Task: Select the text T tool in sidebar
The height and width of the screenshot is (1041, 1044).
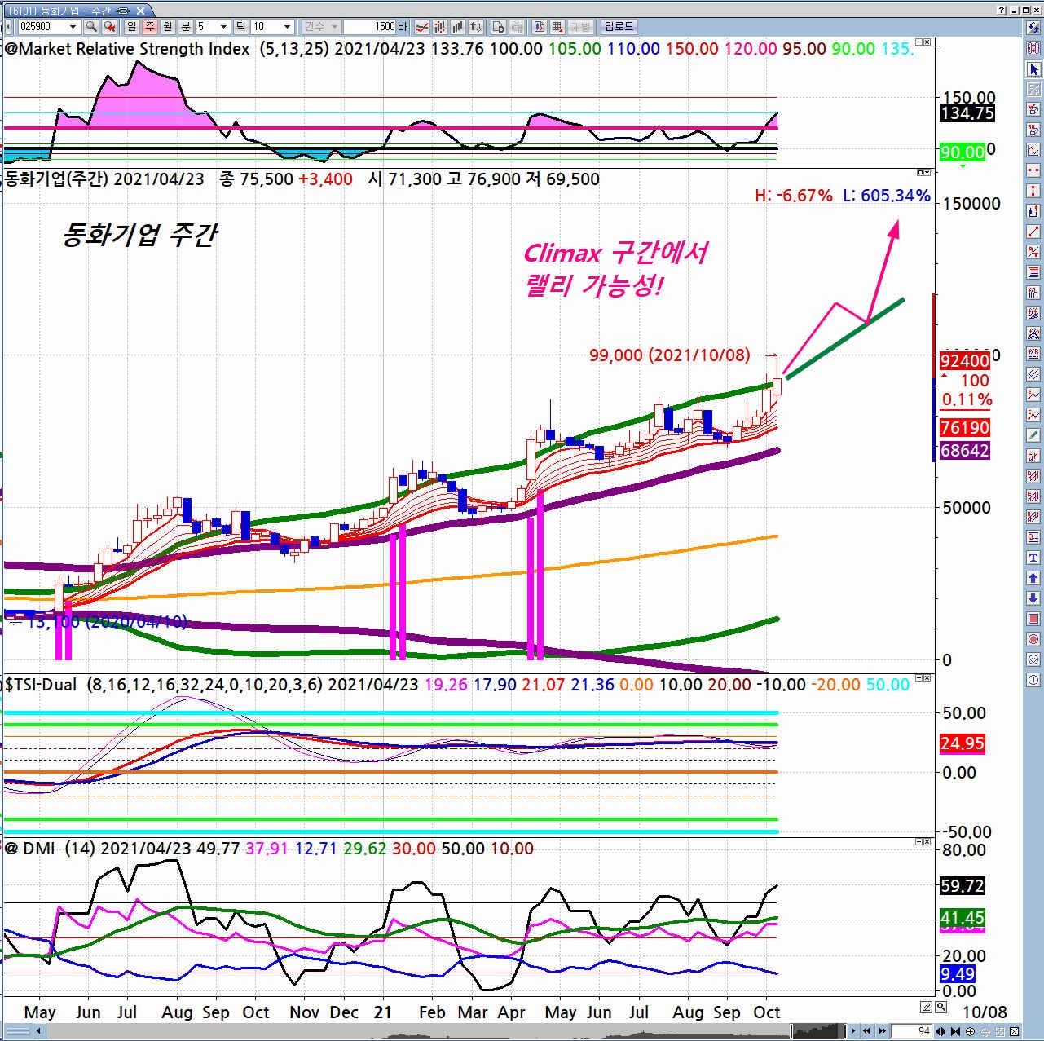Action: pyautogui.click(x=1033, y=558)
